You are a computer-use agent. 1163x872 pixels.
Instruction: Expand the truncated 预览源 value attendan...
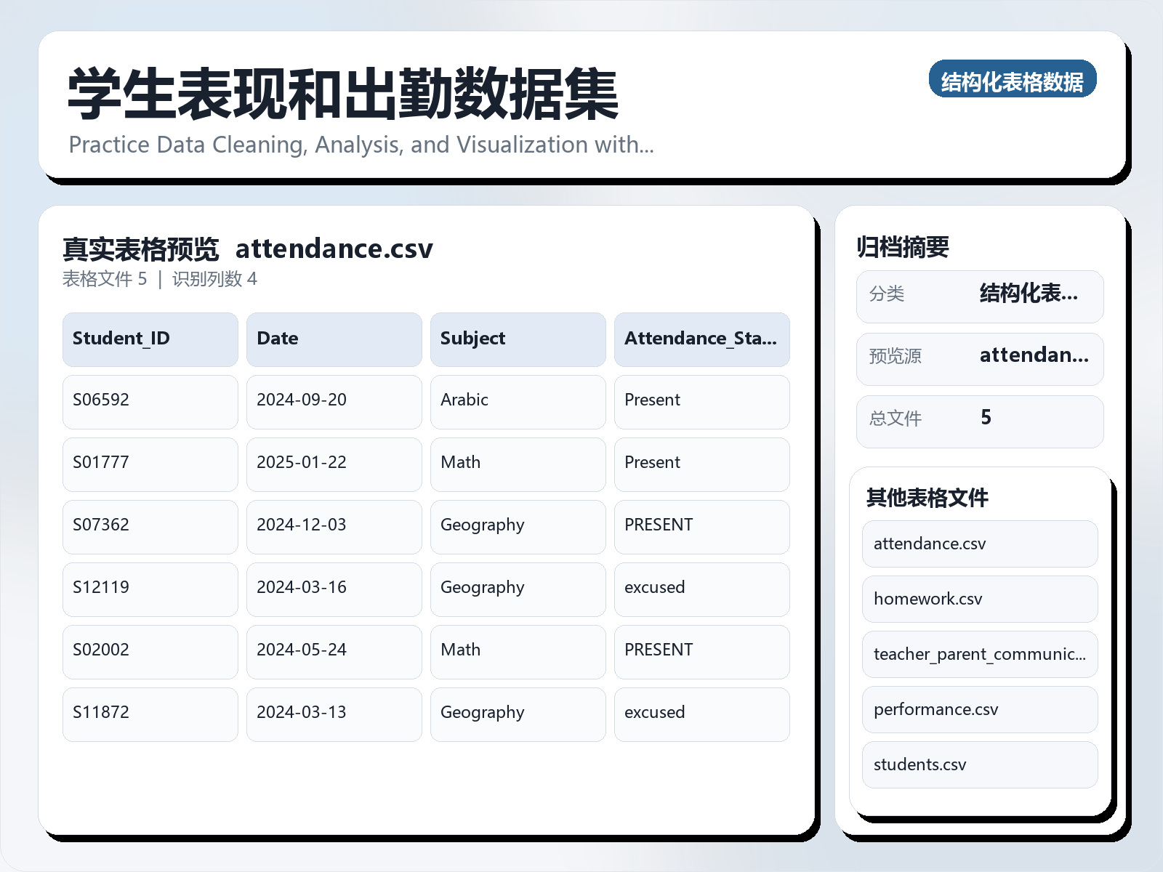1035,357
